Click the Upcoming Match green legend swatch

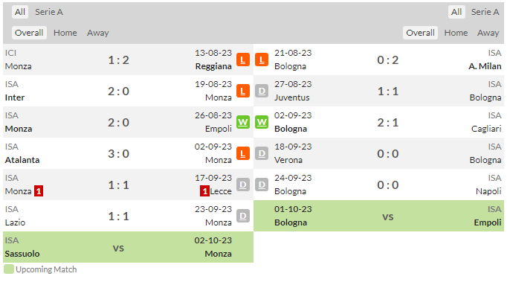coord(9,269)
